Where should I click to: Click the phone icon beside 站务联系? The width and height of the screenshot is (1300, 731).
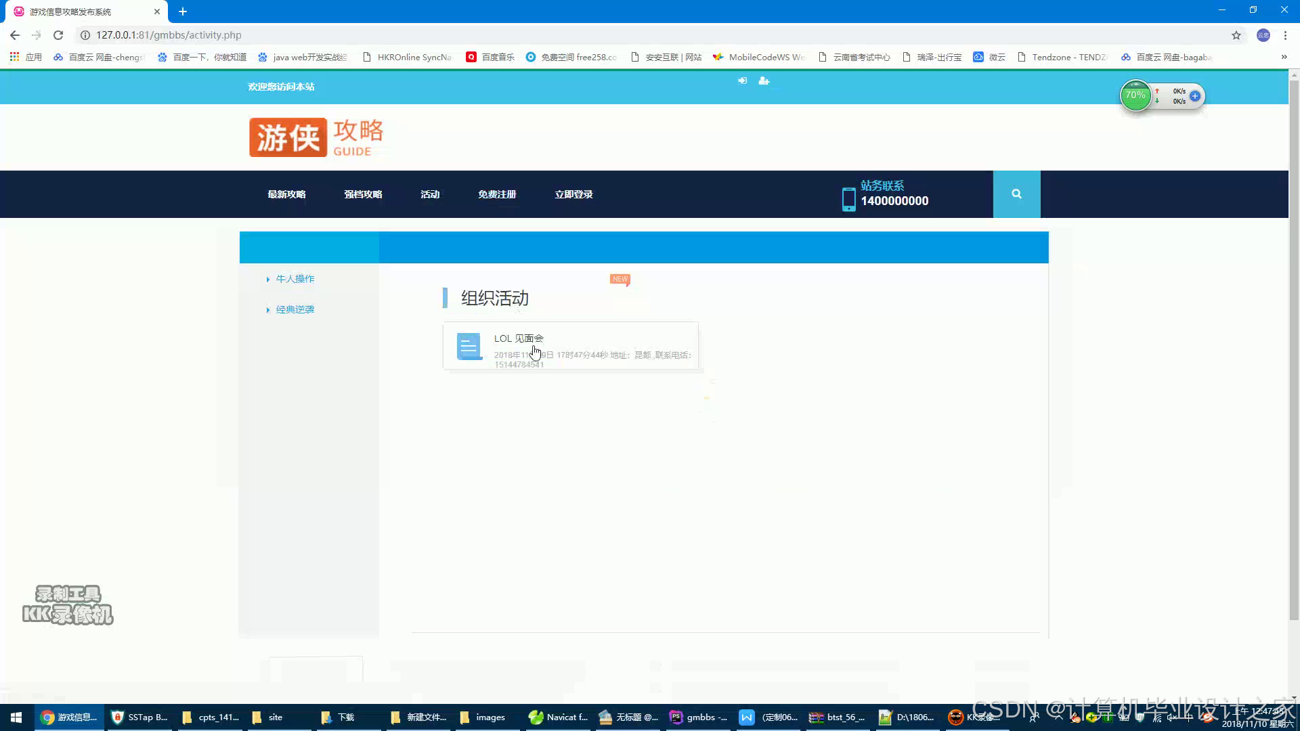pos(848,199)
